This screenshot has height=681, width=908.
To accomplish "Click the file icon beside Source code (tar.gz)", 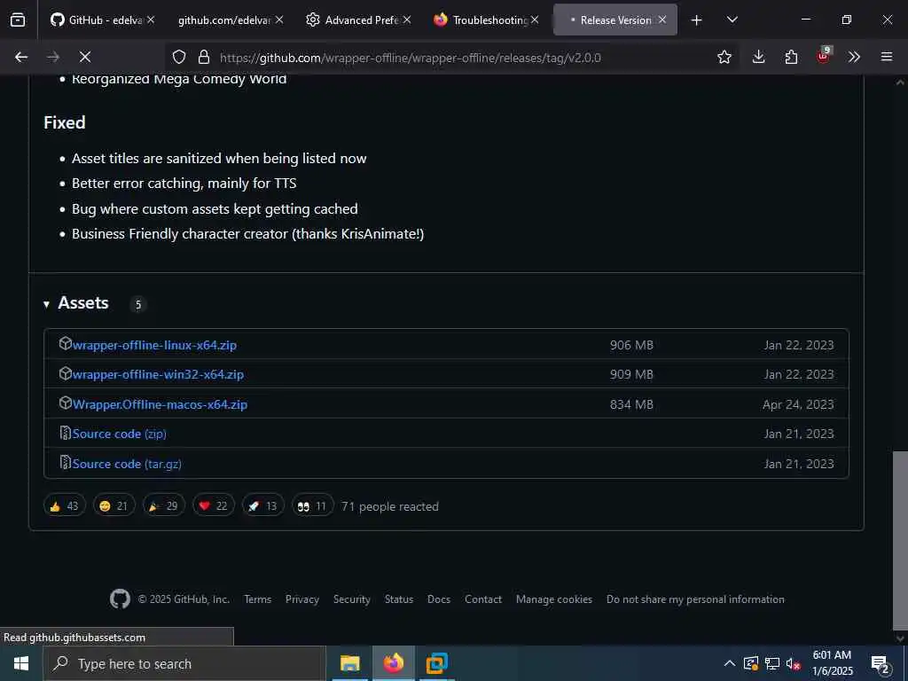I will 66,462.
